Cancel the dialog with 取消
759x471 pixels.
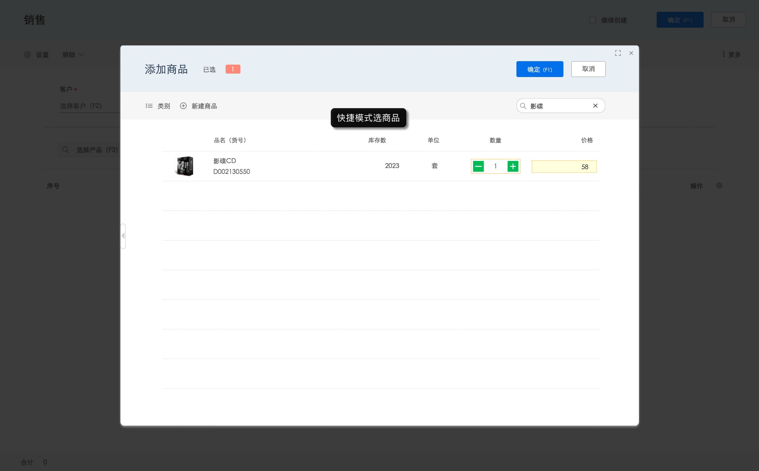(588, 69)
